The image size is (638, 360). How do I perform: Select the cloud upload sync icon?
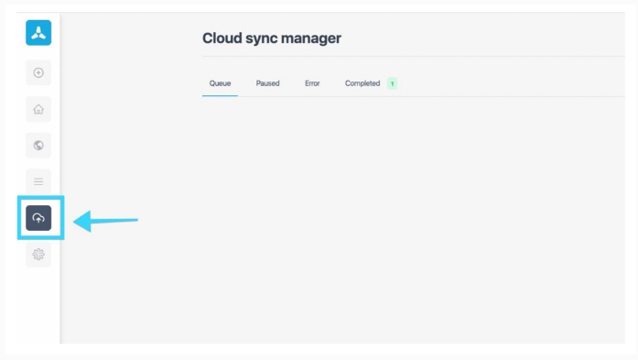[x=38, y=218]
